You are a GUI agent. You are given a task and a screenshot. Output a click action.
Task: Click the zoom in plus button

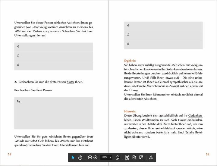tap(96, 157)
